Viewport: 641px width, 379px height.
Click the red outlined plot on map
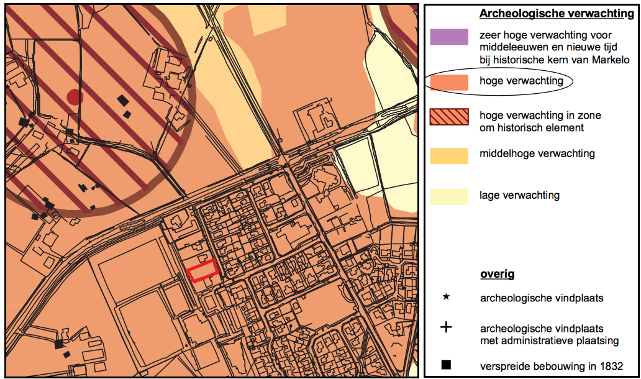[202, 271]
